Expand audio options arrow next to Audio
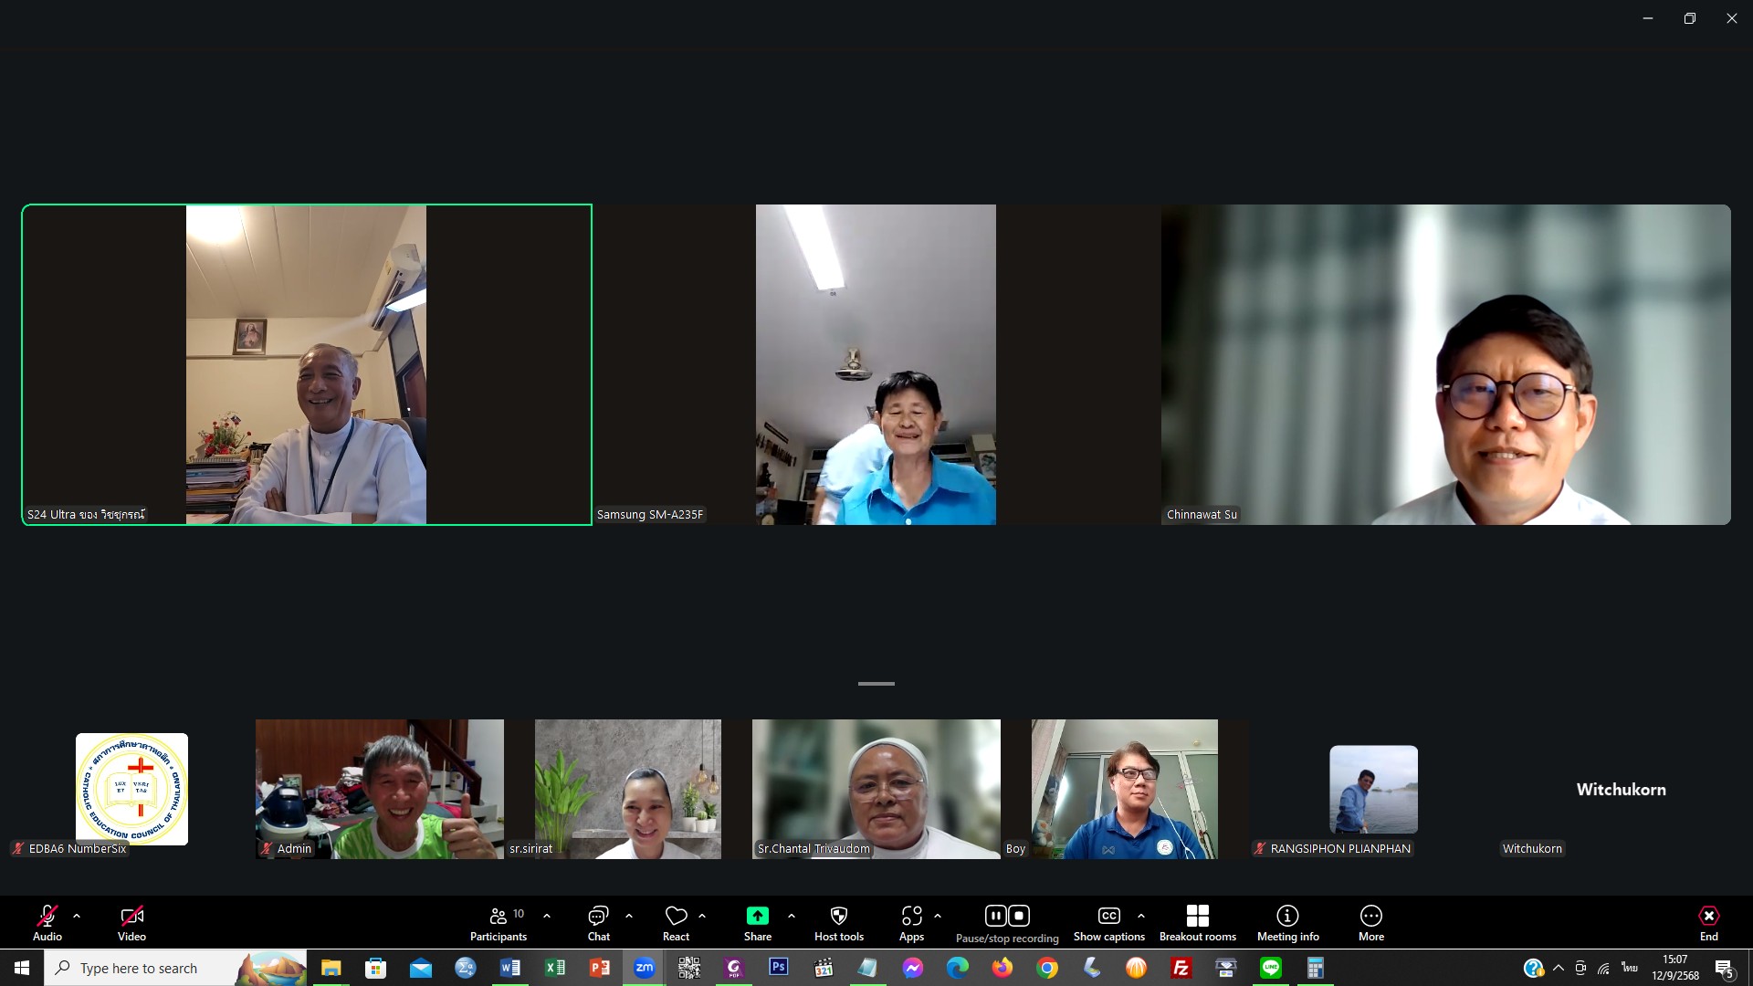The width and height of the screenshot is (1753, 986). pos(77,915)
